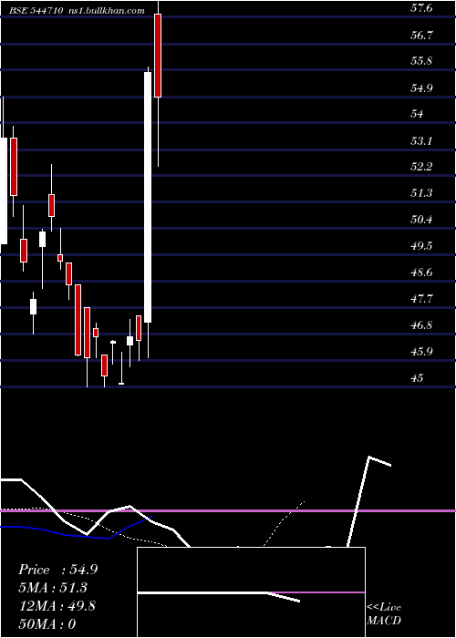
Task: Click the 48.6 price axis label
Action: pos(421,272)
